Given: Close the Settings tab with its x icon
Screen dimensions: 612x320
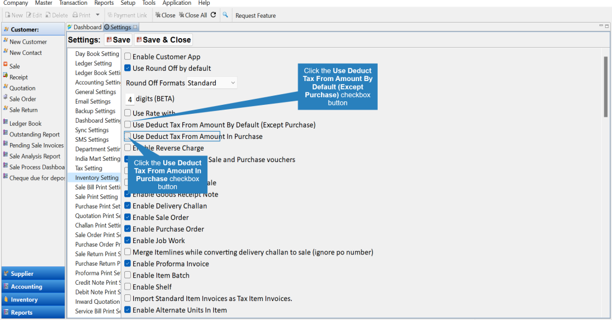Looking at the screenshot, I should pyautogui.click(x=135, y=27).
